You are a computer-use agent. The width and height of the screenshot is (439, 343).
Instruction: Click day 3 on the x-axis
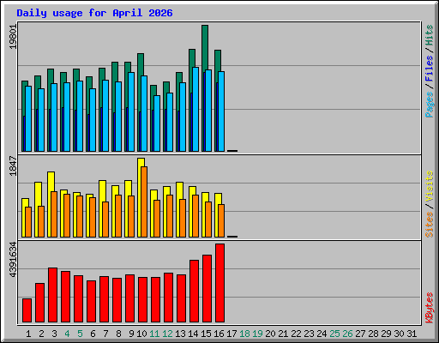pyautogui.click(x=54, y=334)
